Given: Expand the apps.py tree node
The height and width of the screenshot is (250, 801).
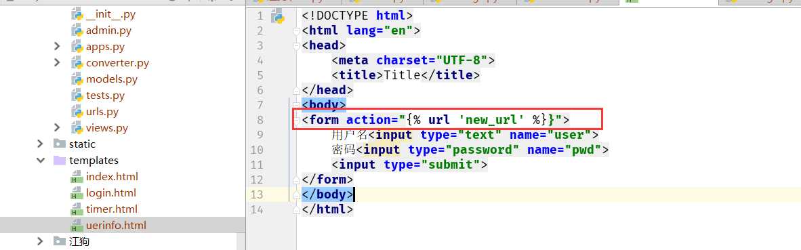Looking at the screenshot, I should [57, 47].
